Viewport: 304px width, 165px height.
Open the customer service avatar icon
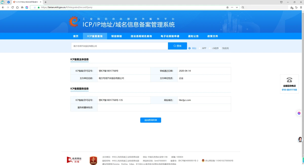point(300,139)
